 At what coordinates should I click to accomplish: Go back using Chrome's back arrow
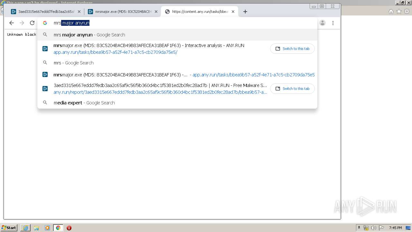[x=12, y=23]
